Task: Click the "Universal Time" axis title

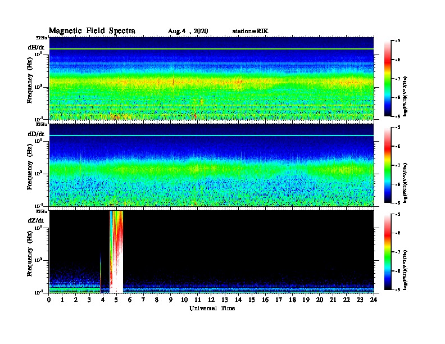Action: pos(212,308)
